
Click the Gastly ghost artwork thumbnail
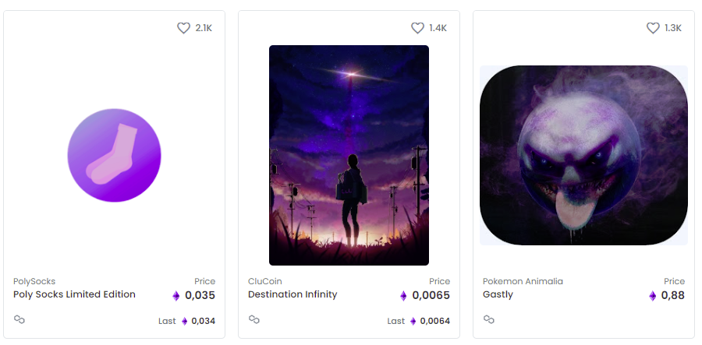583,155
